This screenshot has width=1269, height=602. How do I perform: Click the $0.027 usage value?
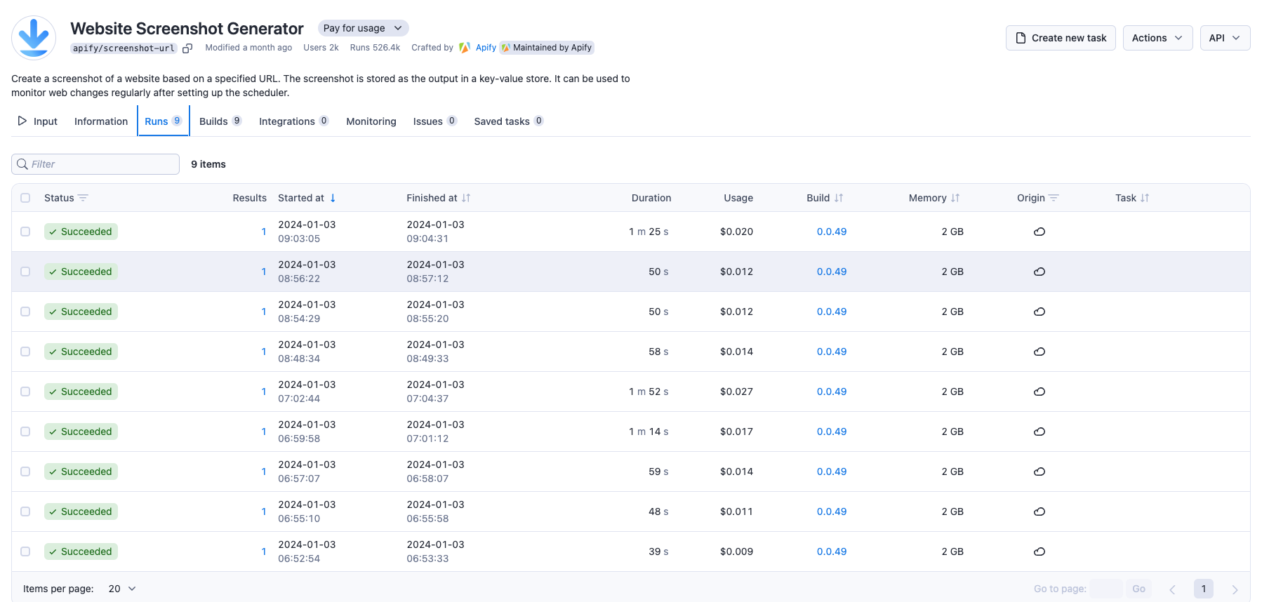pyautogui.click(x=736, y=392)
